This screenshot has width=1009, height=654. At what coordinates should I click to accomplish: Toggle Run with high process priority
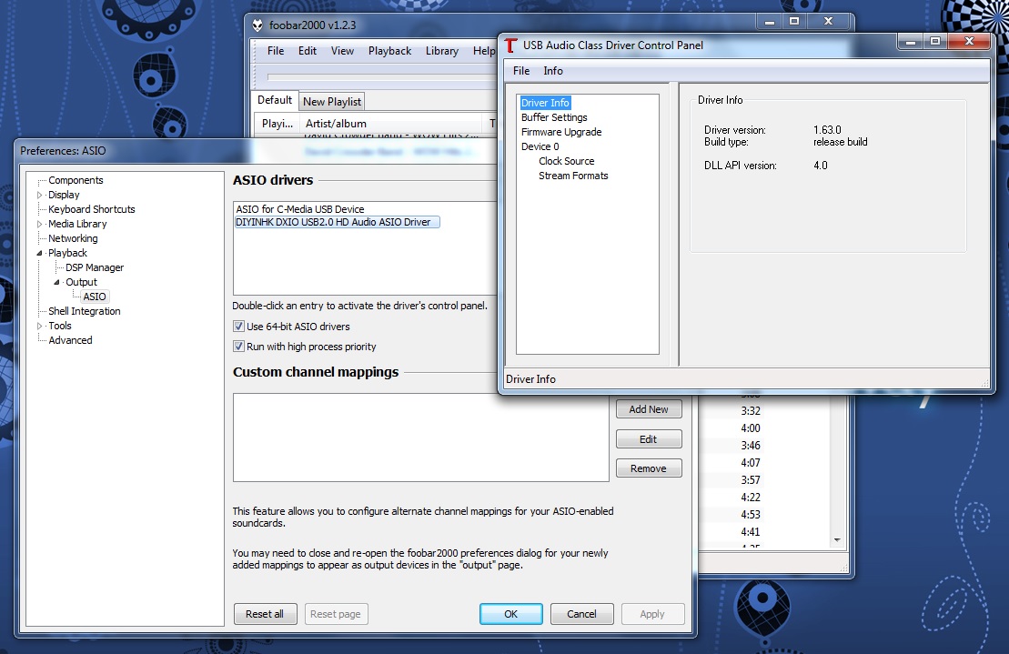[238, 346]
